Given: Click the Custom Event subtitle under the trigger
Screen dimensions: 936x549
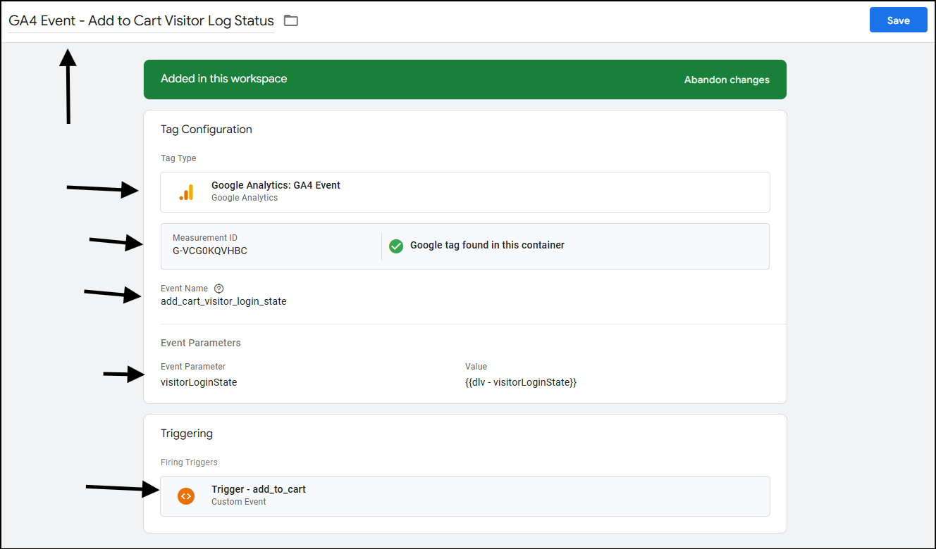Looking at the screenshot, I should [239, 502].
